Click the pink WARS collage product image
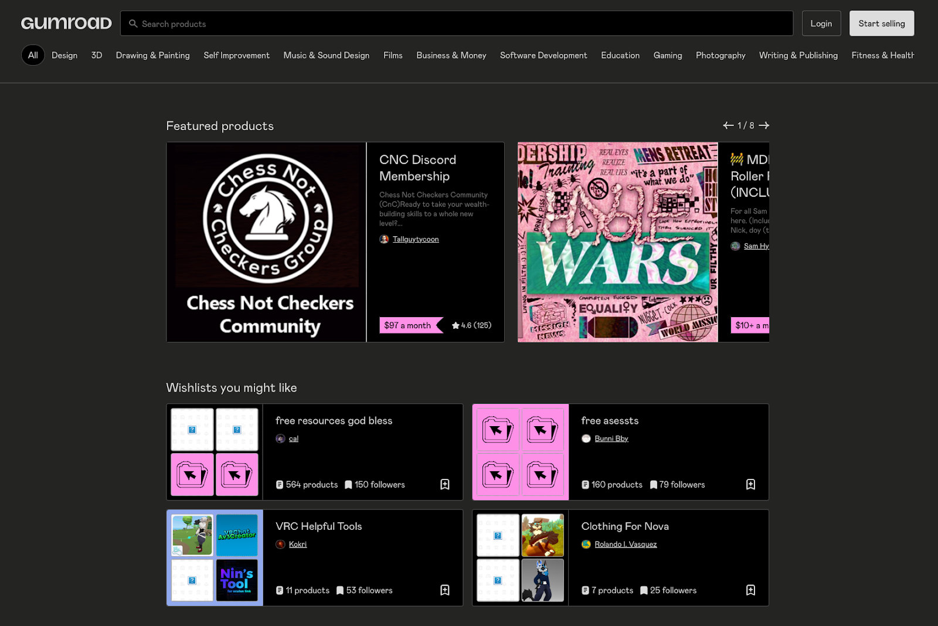 [618, 242]
